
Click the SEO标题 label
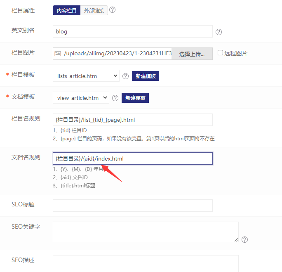tap(23, 204)
